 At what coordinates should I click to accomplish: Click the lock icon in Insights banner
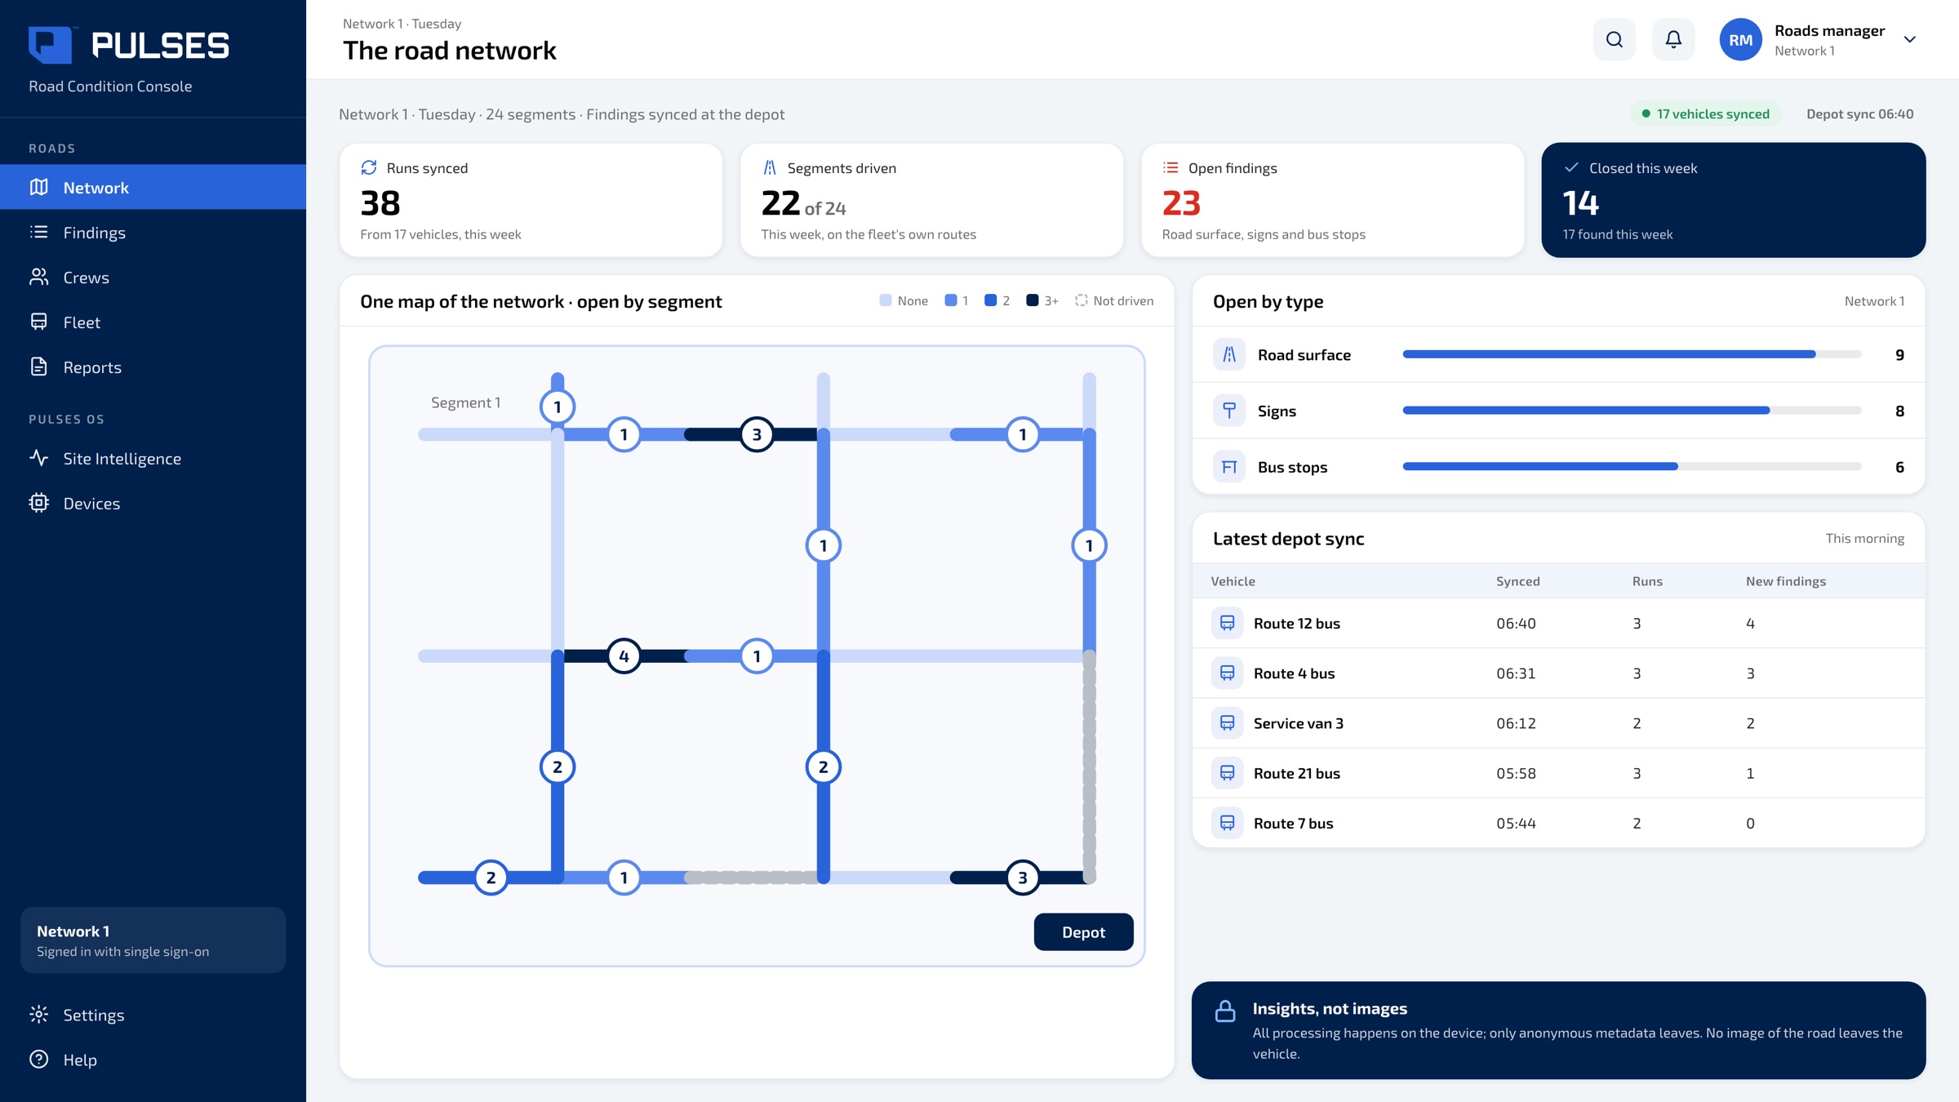point(1224,1011)
